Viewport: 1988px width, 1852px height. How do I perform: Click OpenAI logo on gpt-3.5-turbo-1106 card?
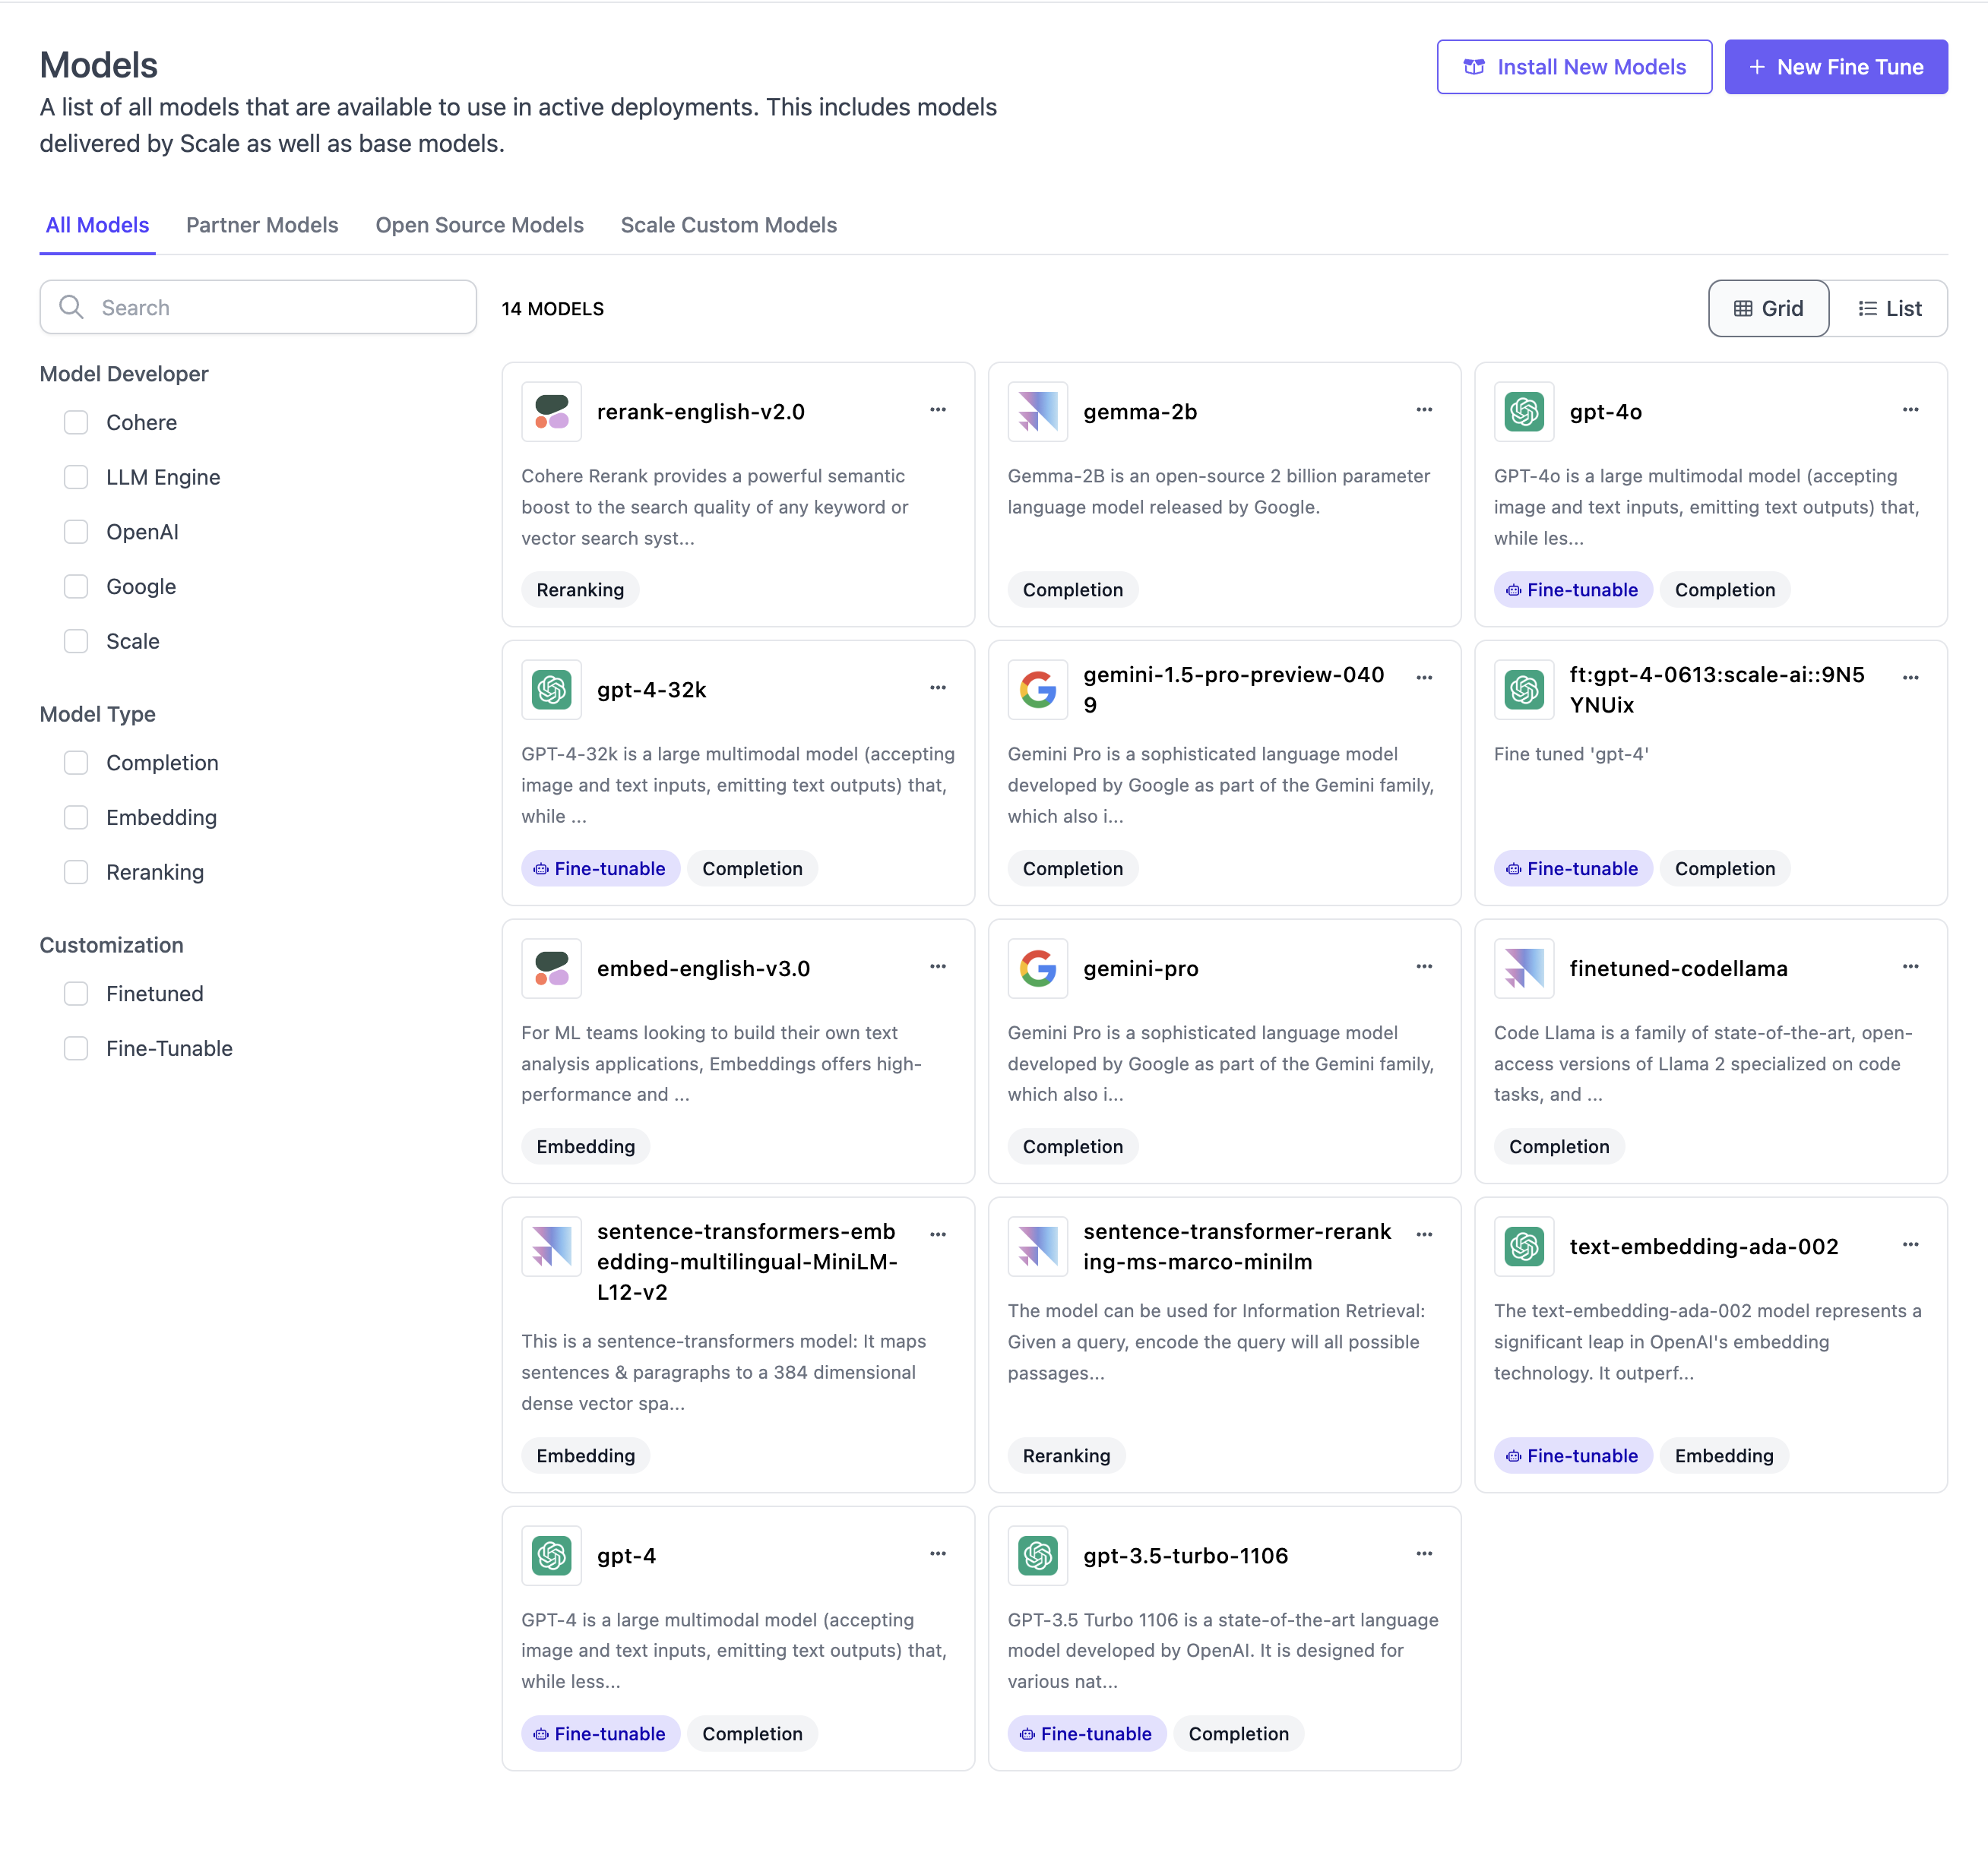point(1037,1555)
